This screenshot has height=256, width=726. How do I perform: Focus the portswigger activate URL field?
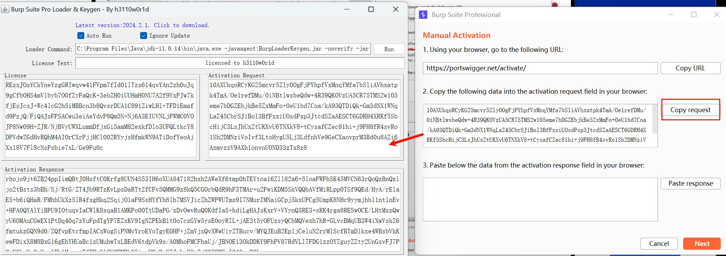[540, 68]
